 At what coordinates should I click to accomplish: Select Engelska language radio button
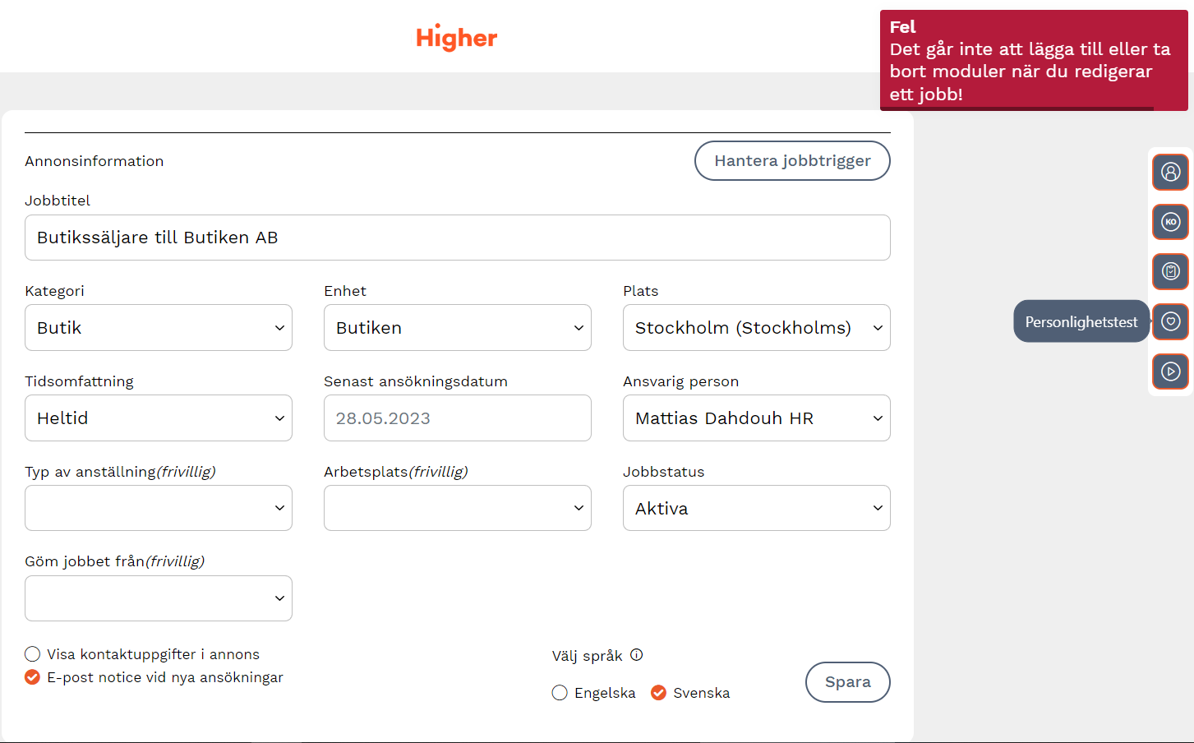click(x=560, y=693)
